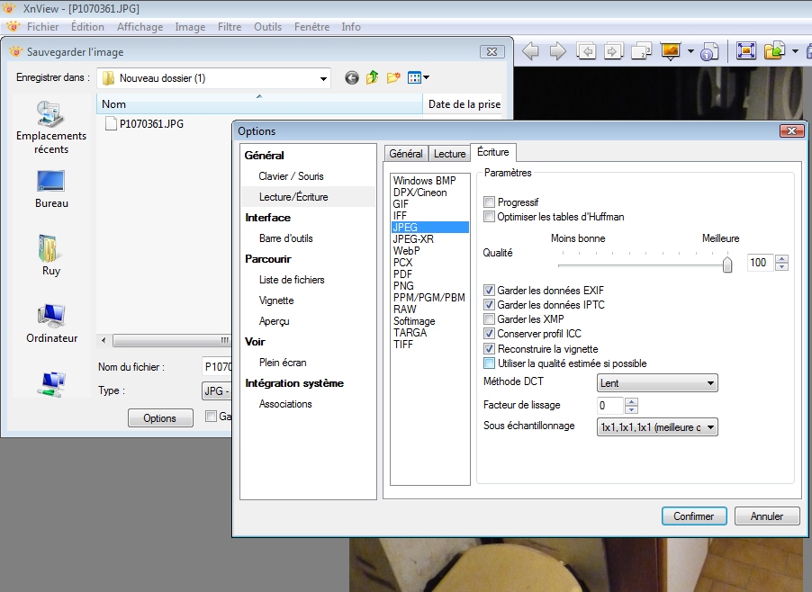Select Barre d'outils in options tree
Viewport: 812px width, 592px height.
coord(286,238)
